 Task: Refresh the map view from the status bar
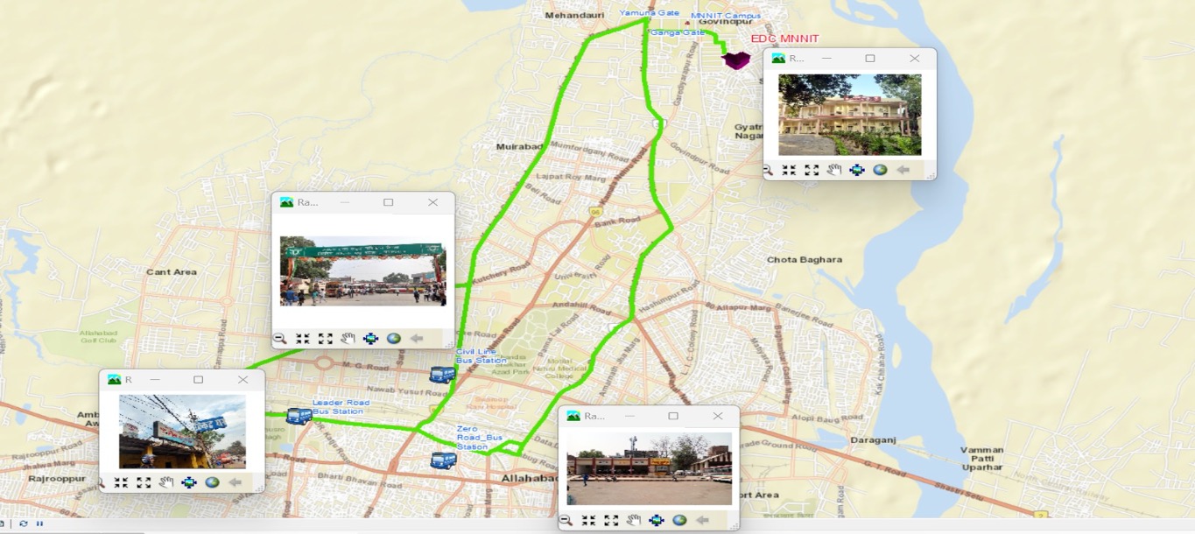tap(23, 523)
